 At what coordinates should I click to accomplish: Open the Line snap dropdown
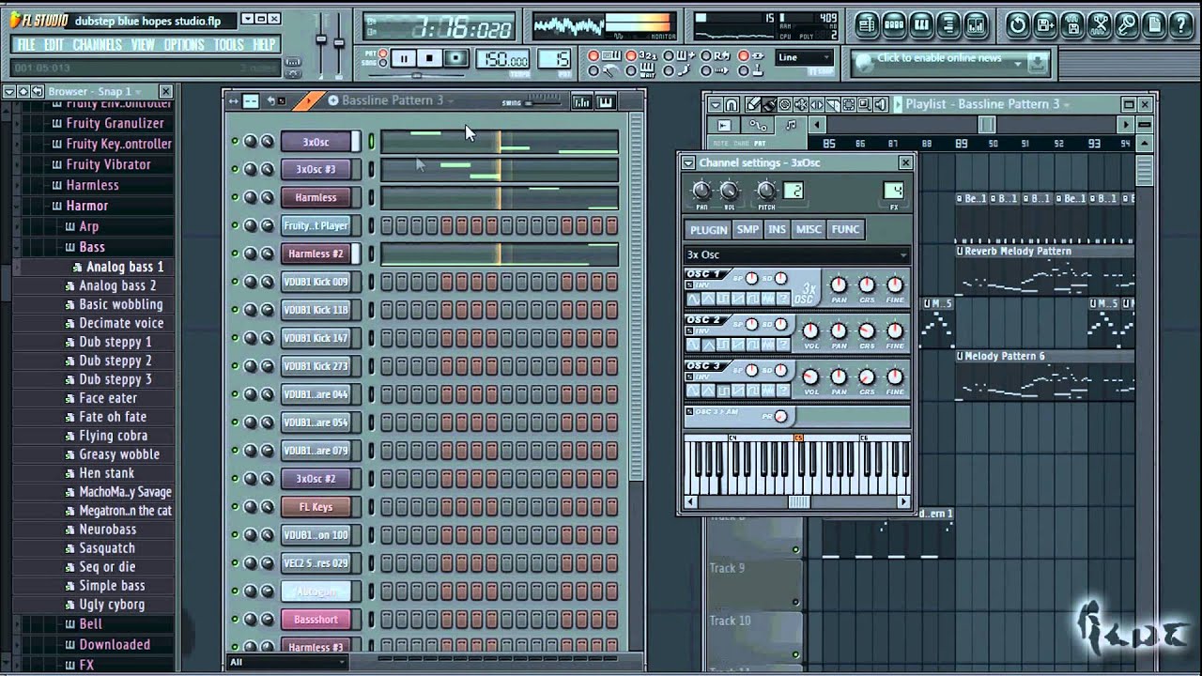click(804, 57)
